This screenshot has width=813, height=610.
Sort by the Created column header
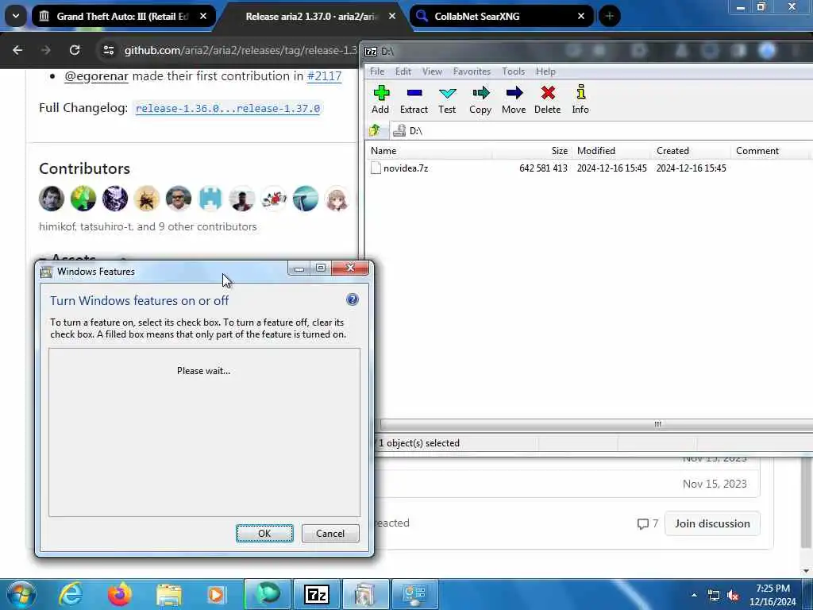pos(692,151)
